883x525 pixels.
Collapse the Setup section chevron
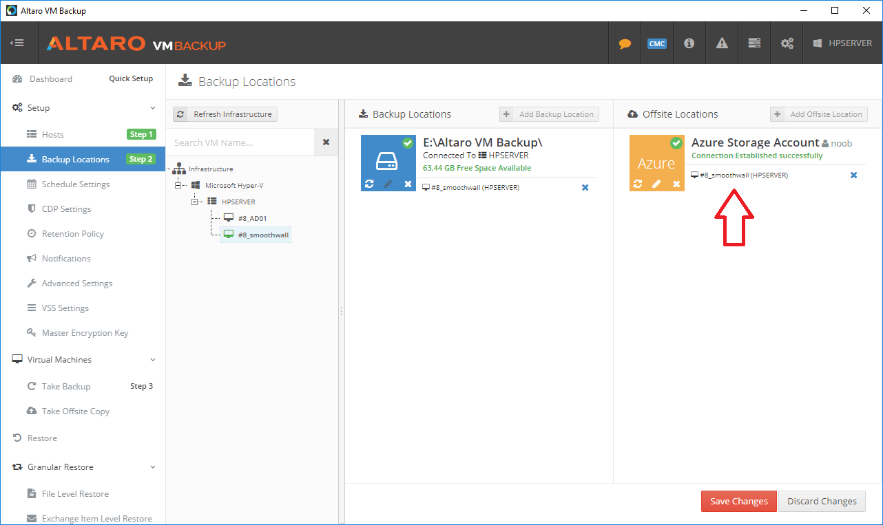coord(153,108)
